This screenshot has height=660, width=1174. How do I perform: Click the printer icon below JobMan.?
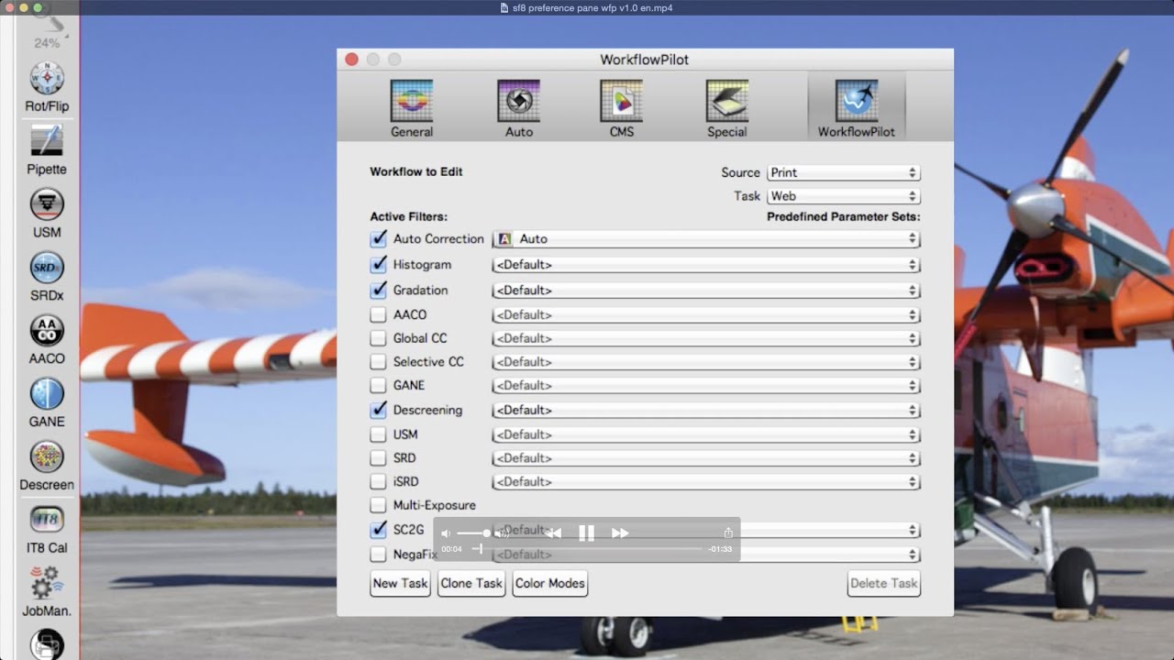tap(47, 644)
